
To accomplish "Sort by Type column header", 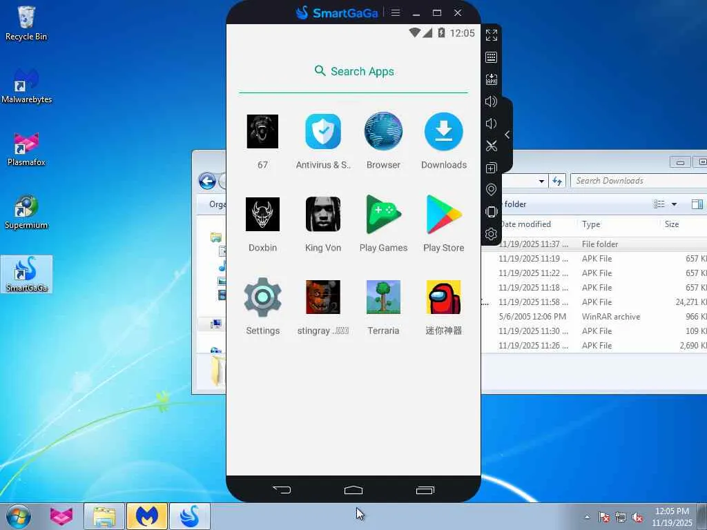I will [x=591, y=224].
